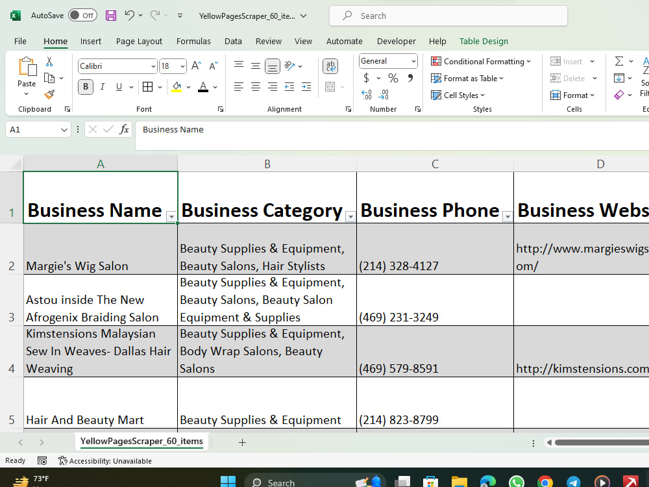Align text to the right
The height and width of the screenshot is (487, 649).
[x=273, y=86]
